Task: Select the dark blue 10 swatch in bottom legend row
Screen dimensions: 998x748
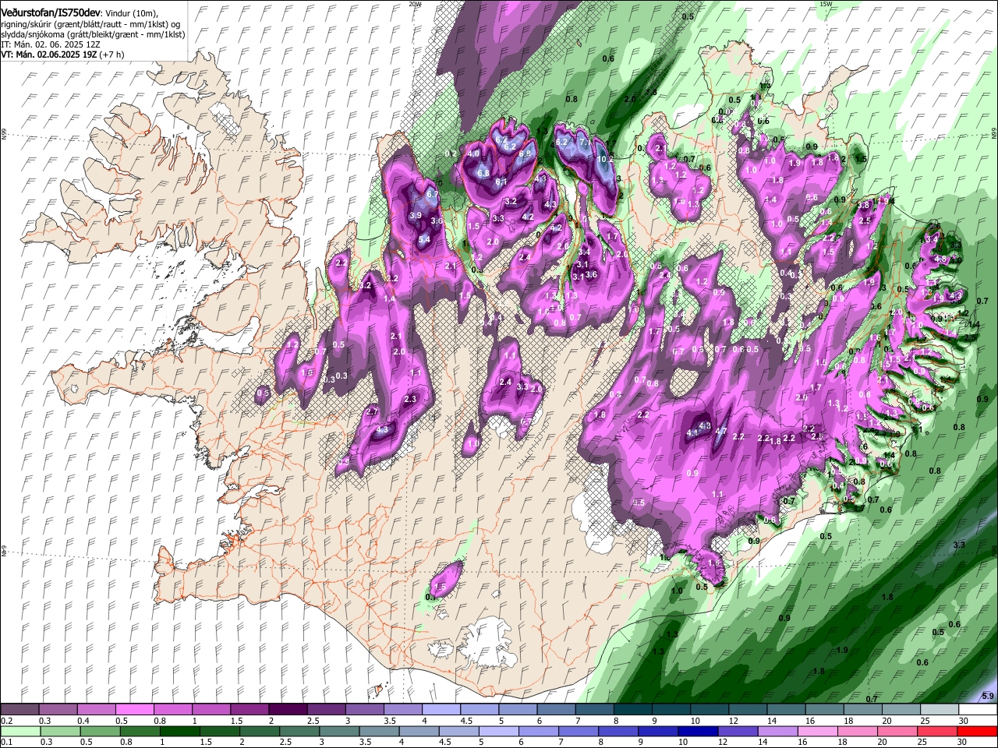Action: [696, 732]
